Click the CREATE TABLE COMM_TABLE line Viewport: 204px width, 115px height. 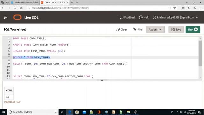tap(41, 45)
